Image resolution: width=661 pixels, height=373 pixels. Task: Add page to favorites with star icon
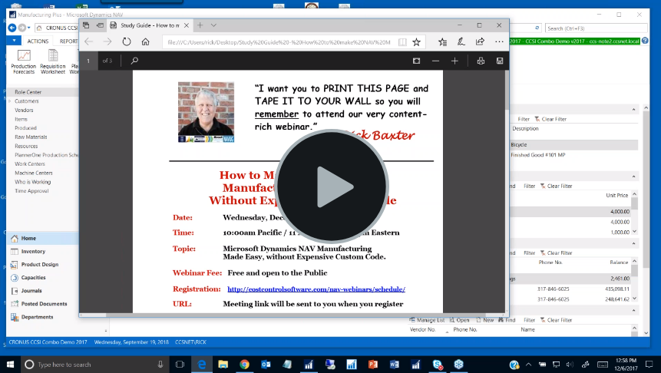click(417, 41)
